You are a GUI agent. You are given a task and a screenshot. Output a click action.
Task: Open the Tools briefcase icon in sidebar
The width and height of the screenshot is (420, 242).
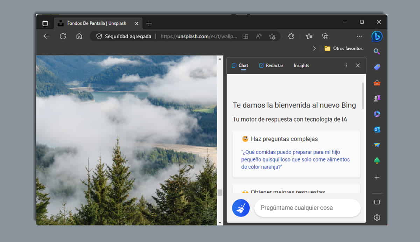[377, 83]
